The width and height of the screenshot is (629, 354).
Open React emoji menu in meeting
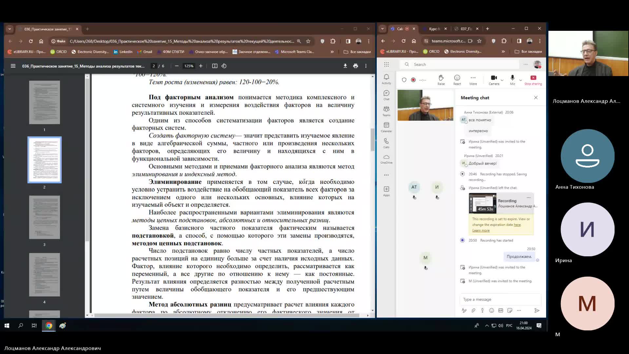(x=457, y=80)
